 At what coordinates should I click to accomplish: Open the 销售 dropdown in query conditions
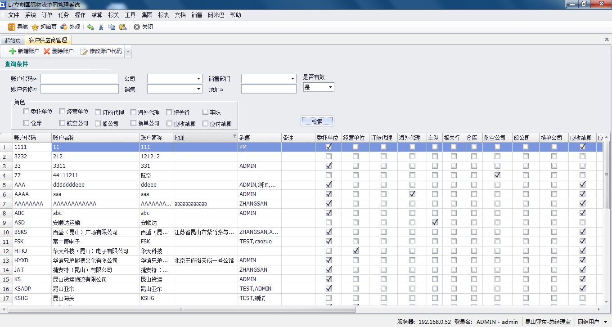coord(199,89)
